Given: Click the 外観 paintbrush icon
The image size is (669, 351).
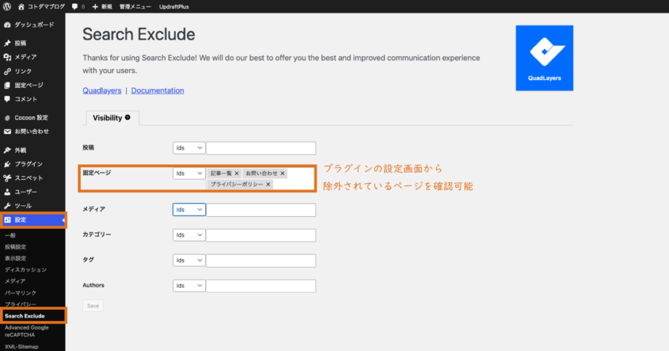Looking at the screenshot, I should coord(7,150).
